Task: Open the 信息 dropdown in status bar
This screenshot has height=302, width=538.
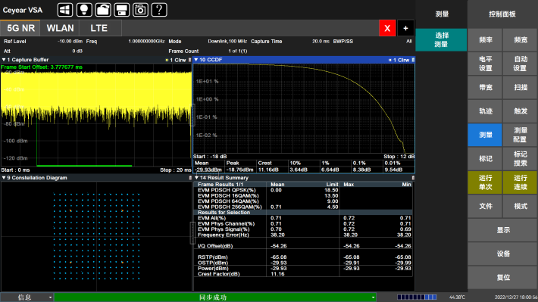Action: (27, 297)
